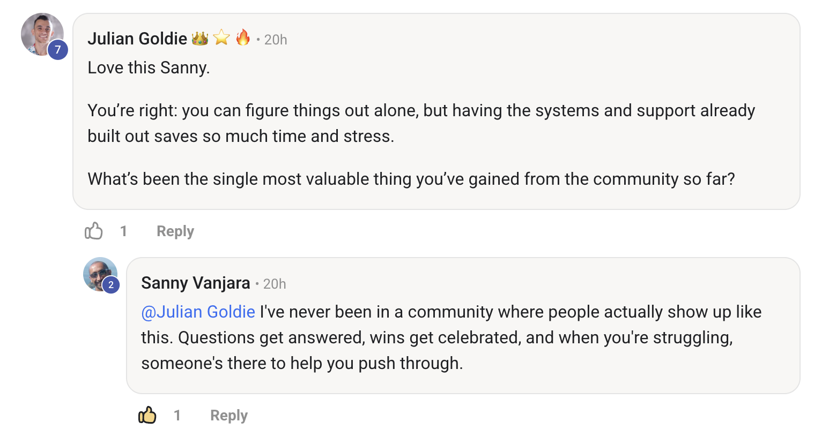Screen dimensions: 814x437
Task: Unlike Sanny's reply using the yellow thumbs-up
Action: pos(147,415)
